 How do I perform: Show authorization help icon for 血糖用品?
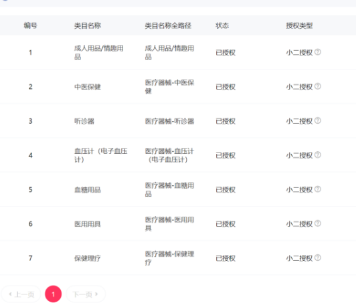[x=318, y=189]
